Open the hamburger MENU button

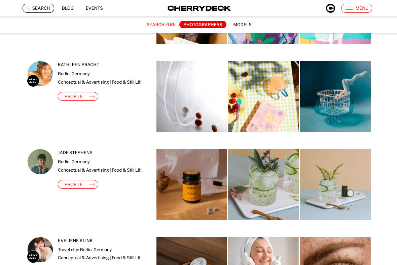tap(357, 8)
